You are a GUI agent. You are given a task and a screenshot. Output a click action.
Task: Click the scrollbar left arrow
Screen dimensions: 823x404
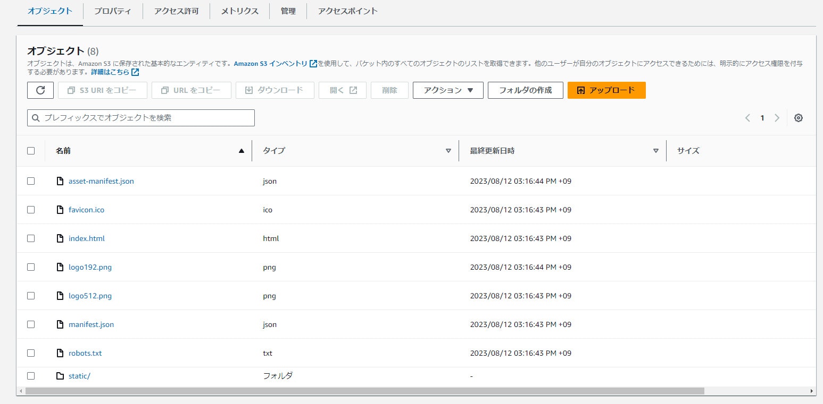point(20,391)
